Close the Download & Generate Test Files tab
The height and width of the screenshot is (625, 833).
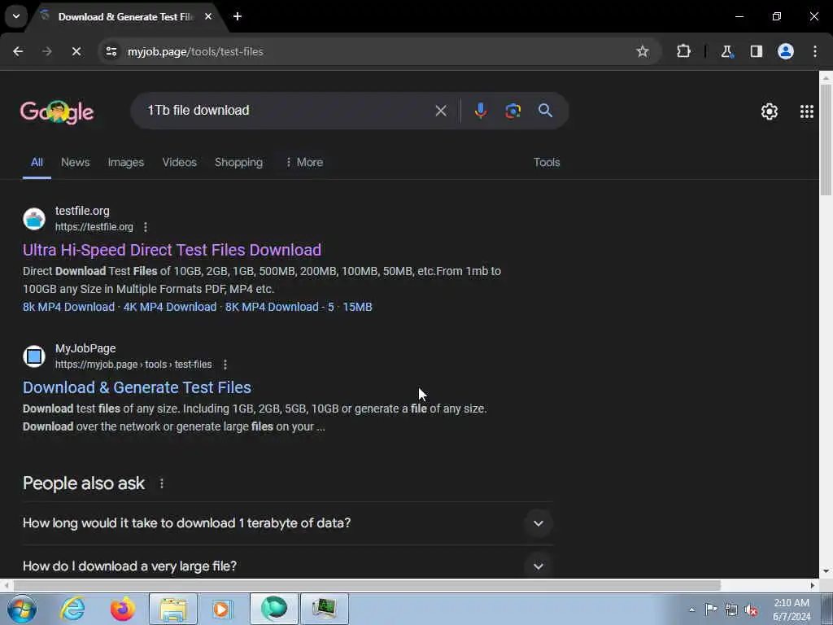(x=208, y=16)
